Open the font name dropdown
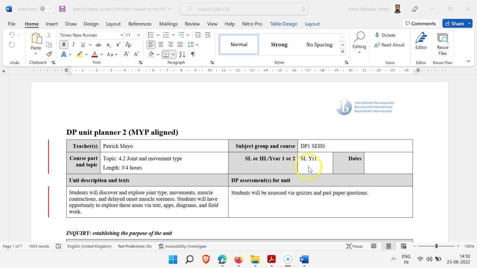 pos(121,35)
